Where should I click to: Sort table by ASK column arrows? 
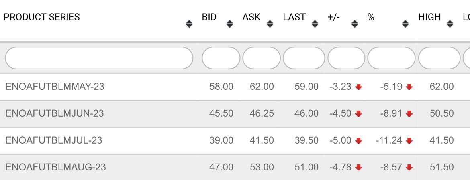[270, 24]
